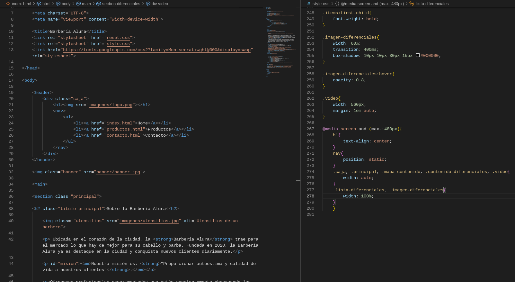
Task: Follow the style.css href link
Action: 118,44
